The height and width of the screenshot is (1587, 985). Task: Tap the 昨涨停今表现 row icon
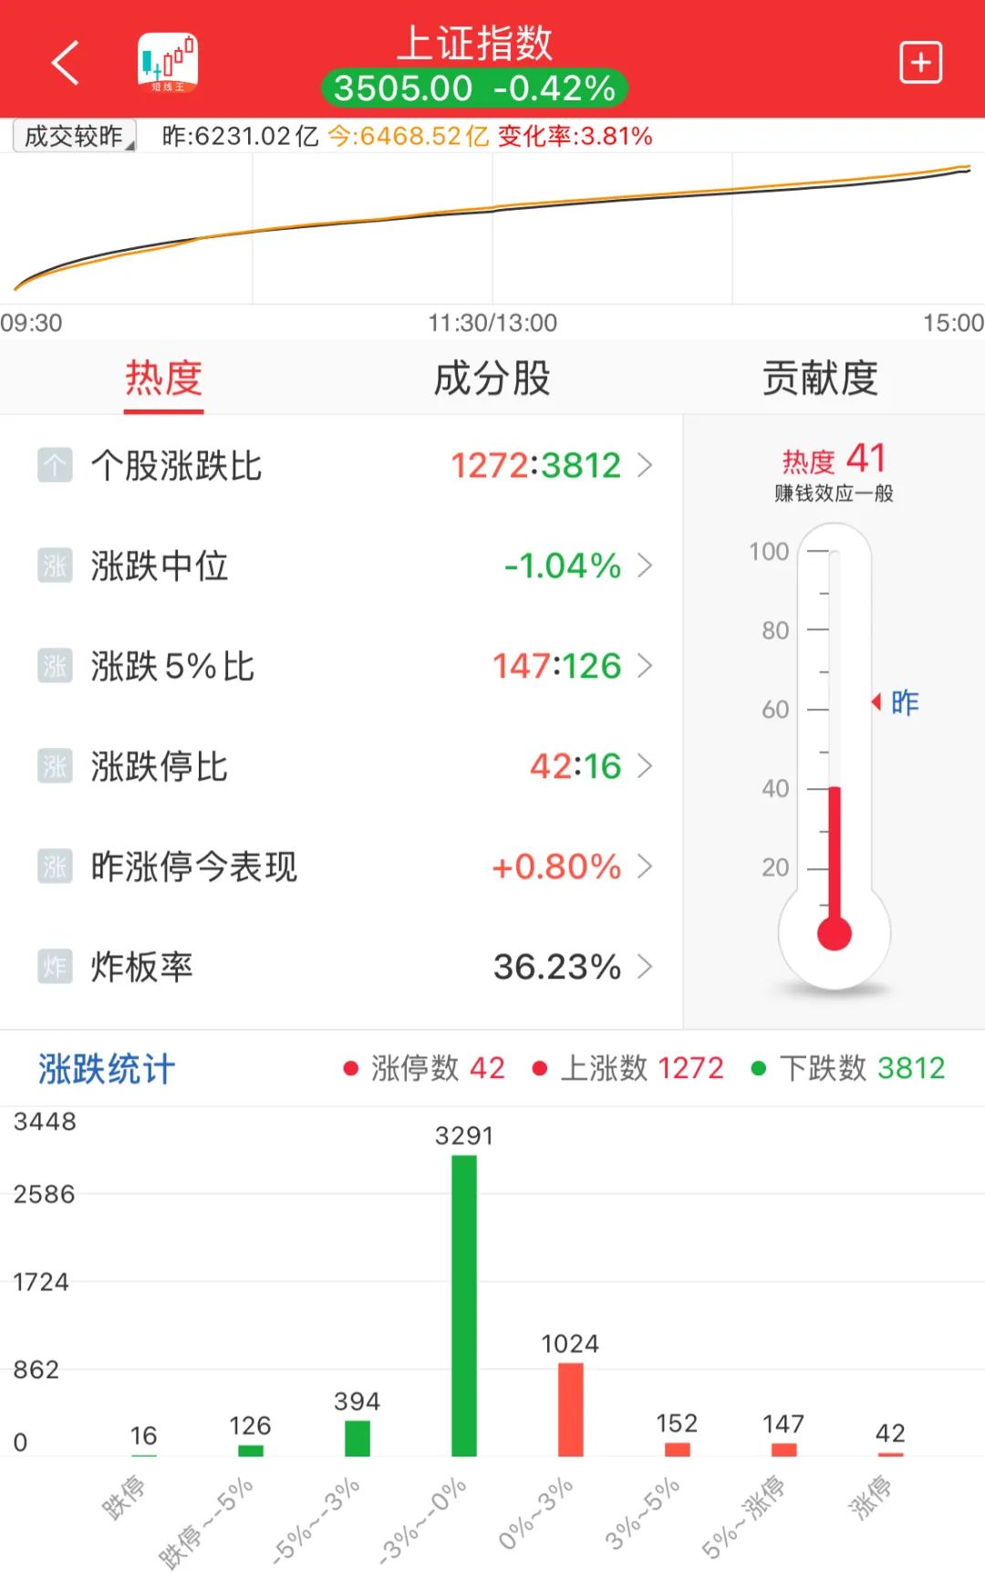55,866
